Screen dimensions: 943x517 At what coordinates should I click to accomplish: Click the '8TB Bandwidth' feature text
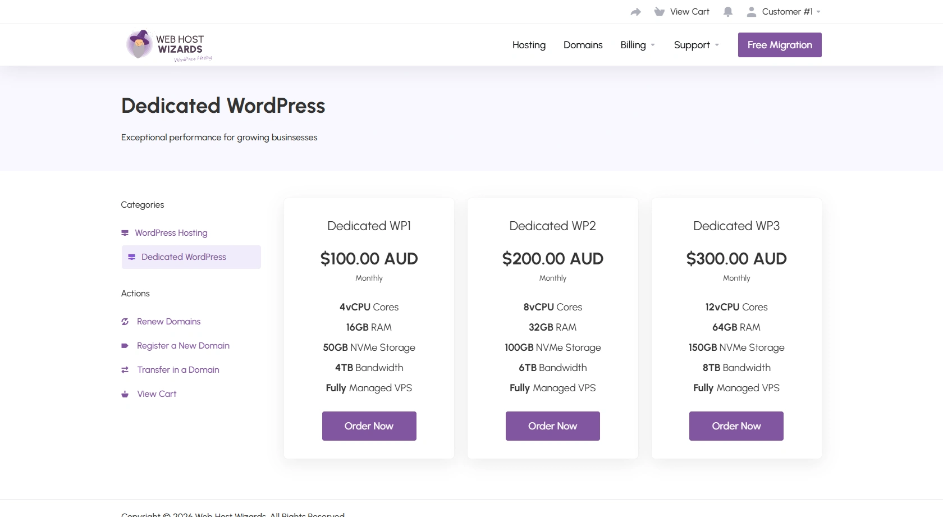pyautogui.click(x=736, y=368)
